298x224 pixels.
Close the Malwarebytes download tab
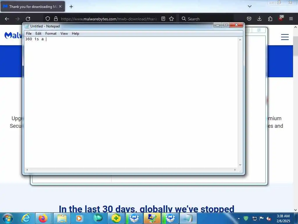[60, 6]
